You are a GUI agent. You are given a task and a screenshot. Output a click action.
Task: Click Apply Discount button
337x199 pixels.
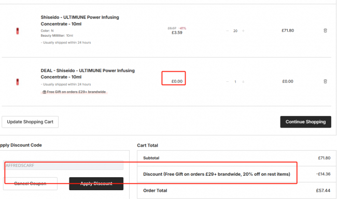tap(96, 183)
